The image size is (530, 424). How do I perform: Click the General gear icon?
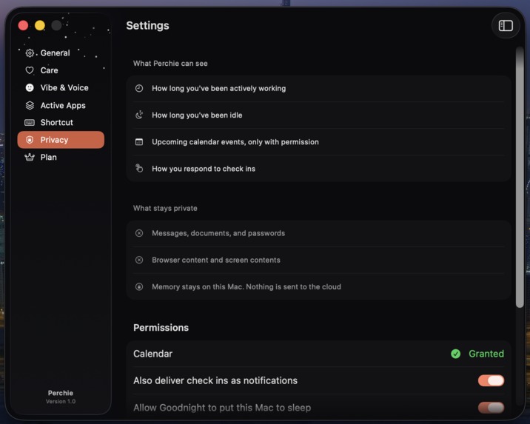coord(30,53)
